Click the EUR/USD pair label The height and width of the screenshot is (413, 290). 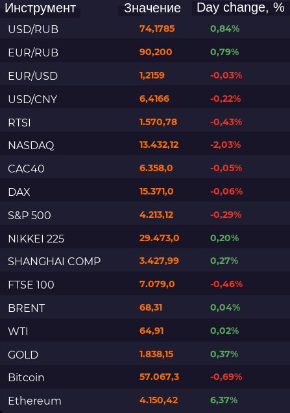click(x=32, y=76)
